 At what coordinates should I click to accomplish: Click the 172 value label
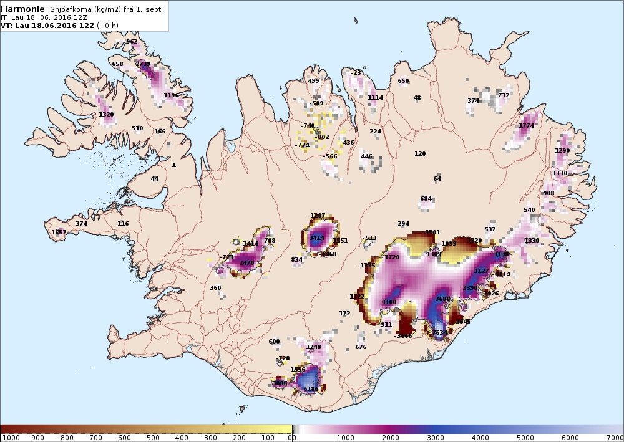(x=344, y=313)
